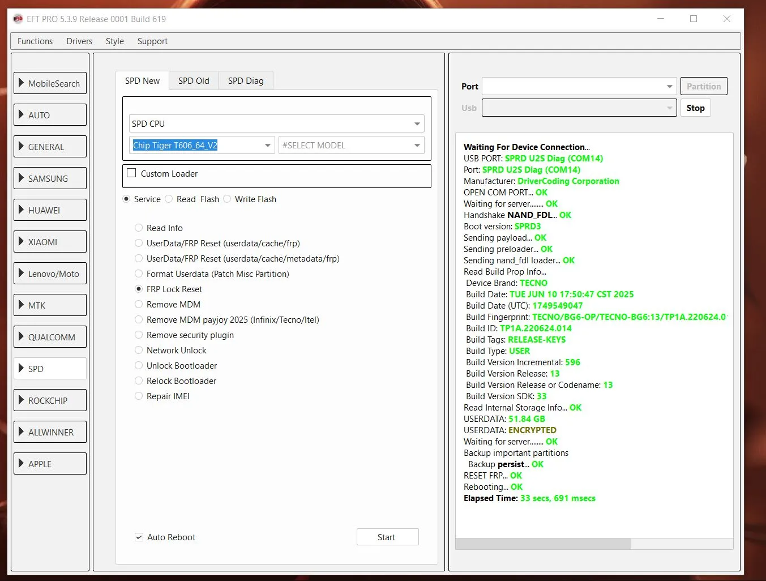The image size is (766, 581).
Task: Open the APPLE section in sidebar
Action: pos(50,464)
